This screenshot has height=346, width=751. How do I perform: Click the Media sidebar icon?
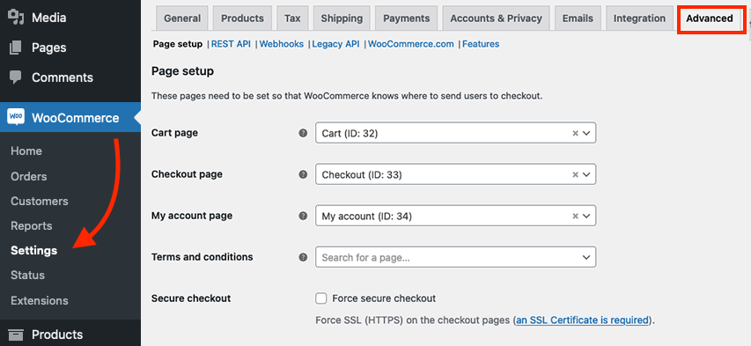tap(16, 18)
